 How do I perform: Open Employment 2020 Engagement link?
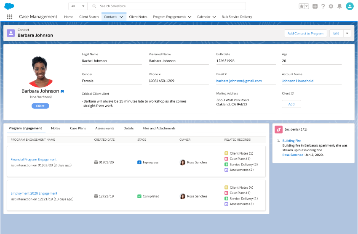coord(34,193)
